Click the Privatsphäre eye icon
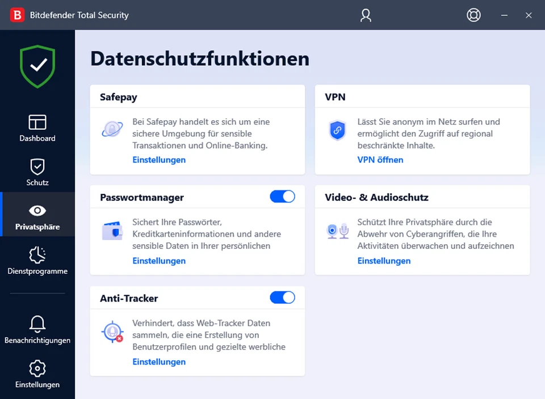Screen dimensions: 545x399 click(x=37, y=211)
